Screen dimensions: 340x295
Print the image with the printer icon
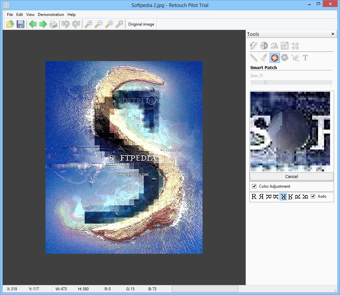[53, 24]
